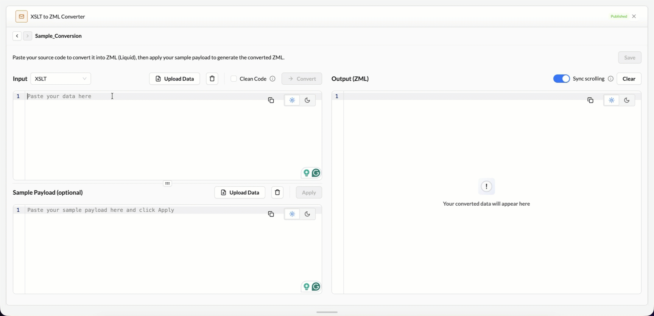The image size is (654, 316).
Task: Open Clean Code info tooltip icon
Action: click(272, 79)
